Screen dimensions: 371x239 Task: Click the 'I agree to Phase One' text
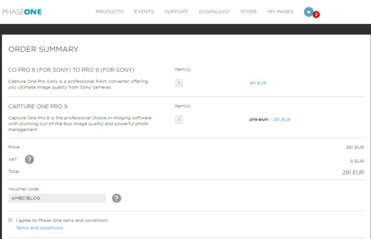tap(62, 220)
